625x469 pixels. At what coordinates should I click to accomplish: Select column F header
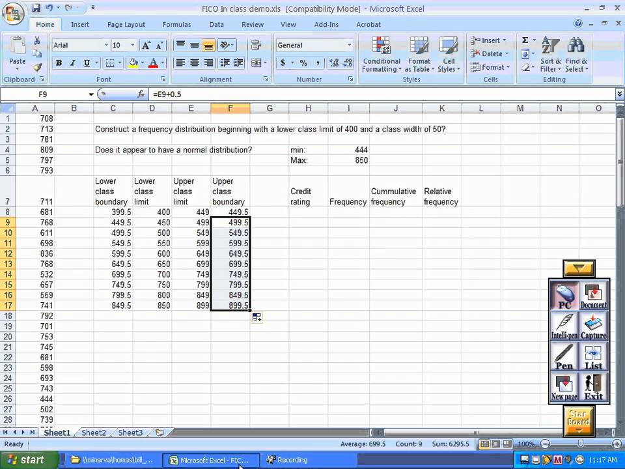tap(230, 108)
